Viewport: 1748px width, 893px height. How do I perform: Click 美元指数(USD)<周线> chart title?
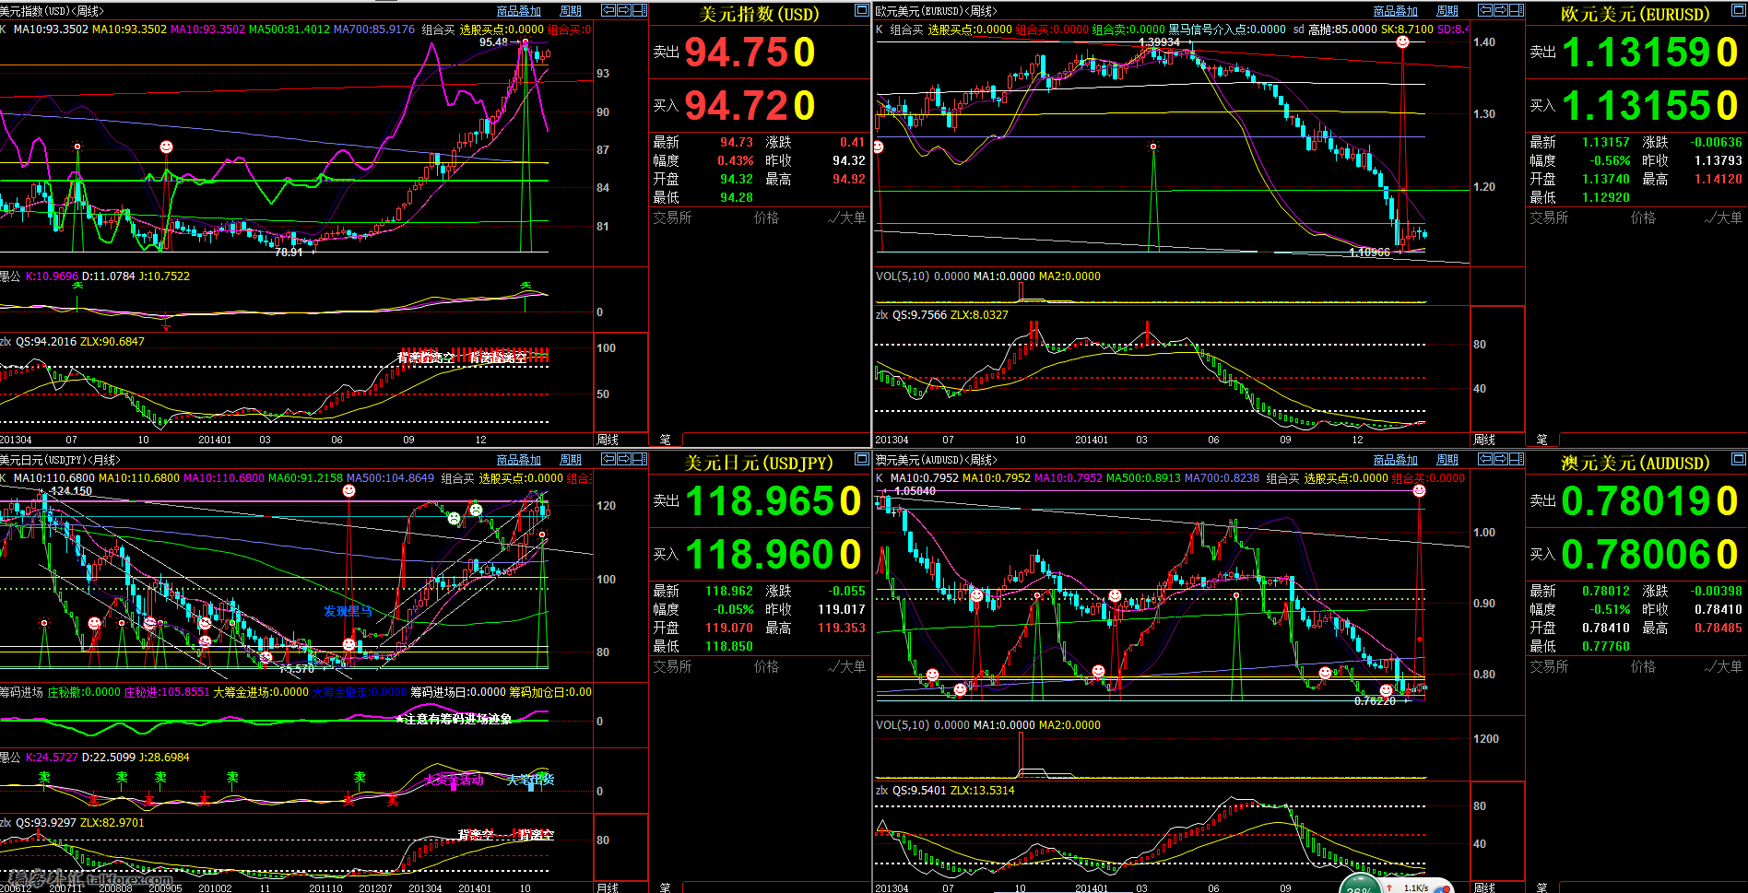click(52, 11)
